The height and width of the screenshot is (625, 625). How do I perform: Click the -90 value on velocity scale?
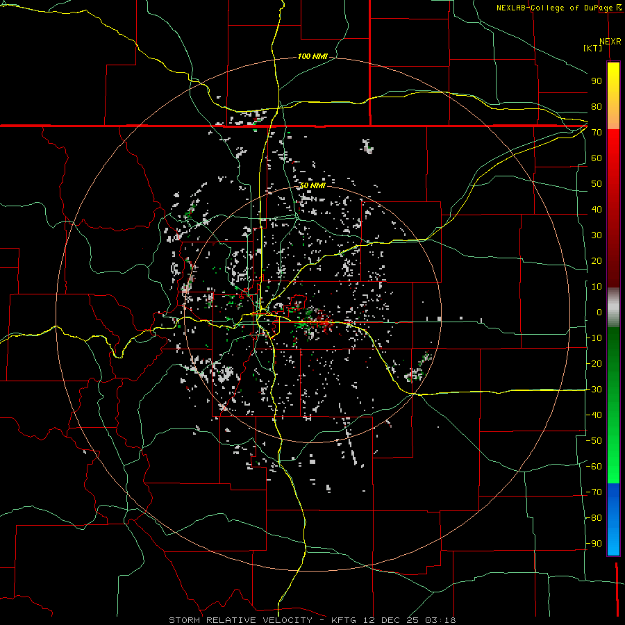(594, 544)
